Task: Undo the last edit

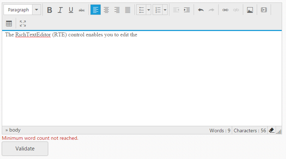Action: (x=201, y=10)
